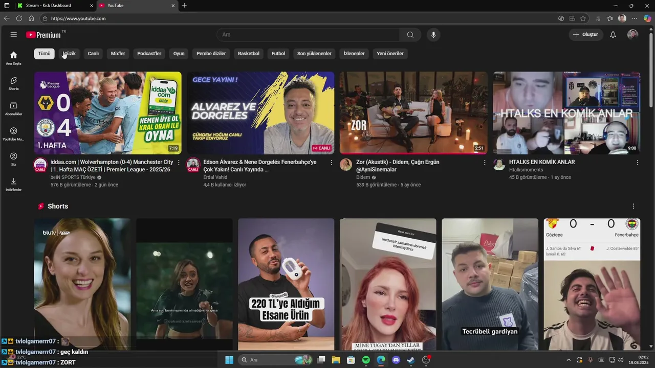Select the Oyun filter chip
Screen dimensions: 655x368
pyautogui.click(x=179, y=54)
